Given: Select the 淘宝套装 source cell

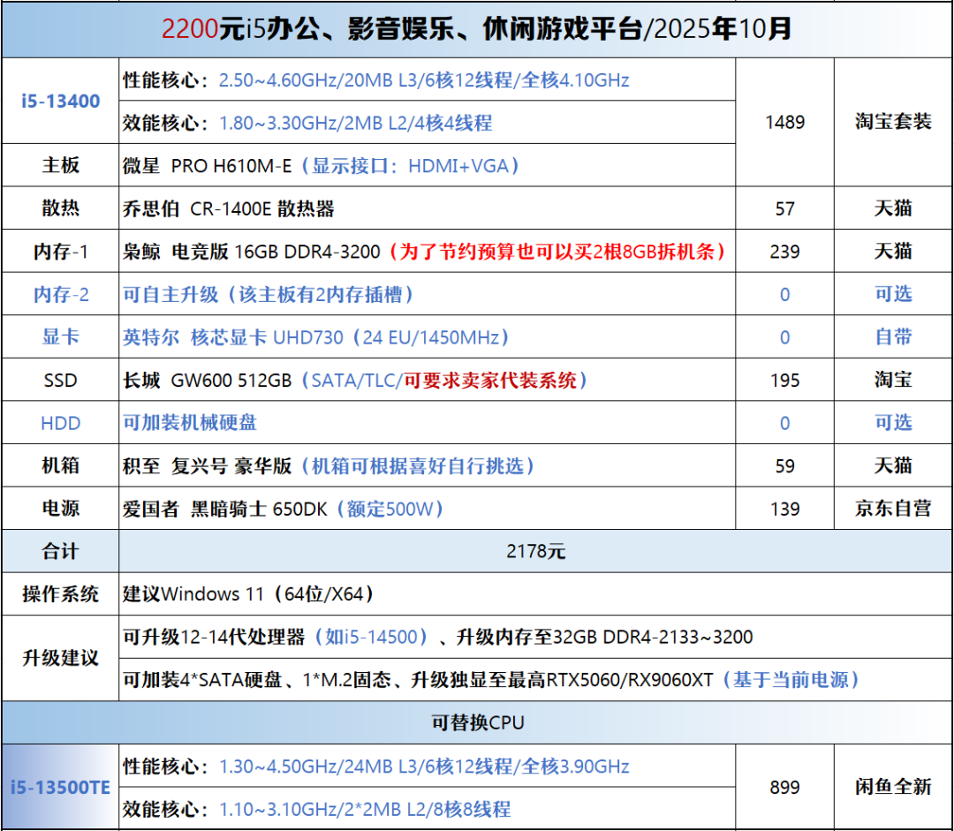Looking at the screenshot, I should coord(893,122).
